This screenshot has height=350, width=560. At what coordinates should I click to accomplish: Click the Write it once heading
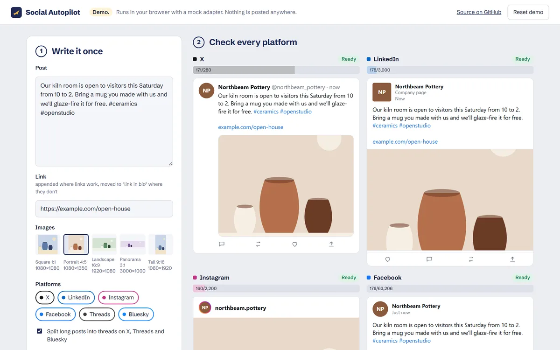[77, 51]
